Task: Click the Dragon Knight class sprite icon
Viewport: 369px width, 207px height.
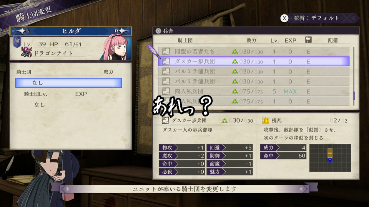Action: 27,52
